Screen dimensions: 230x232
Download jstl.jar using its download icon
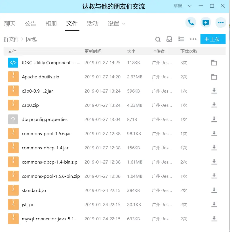click(x=214, y=204)
